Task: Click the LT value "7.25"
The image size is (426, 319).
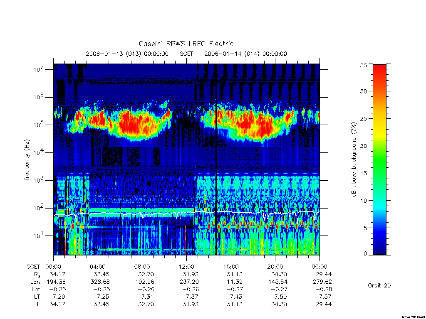Action: [103, 297]
